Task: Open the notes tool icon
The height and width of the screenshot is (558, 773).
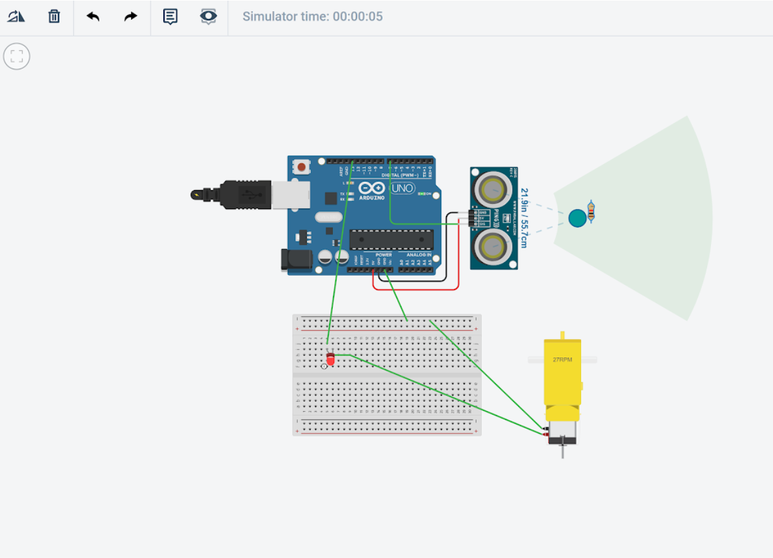Action: pos(170,16)
